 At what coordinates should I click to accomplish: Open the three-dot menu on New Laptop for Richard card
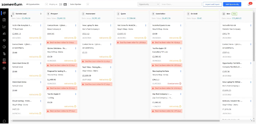[251, 82]
